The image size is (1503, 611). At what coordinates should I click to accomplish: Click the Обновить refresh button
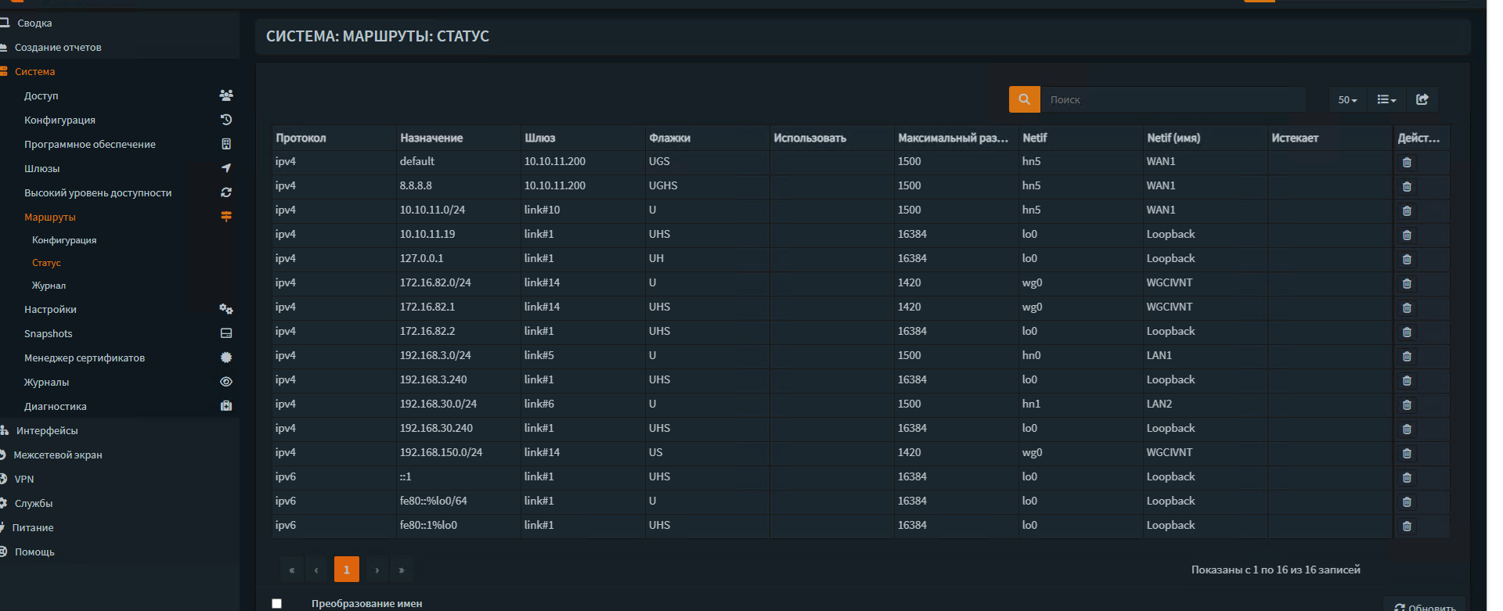1425,606
